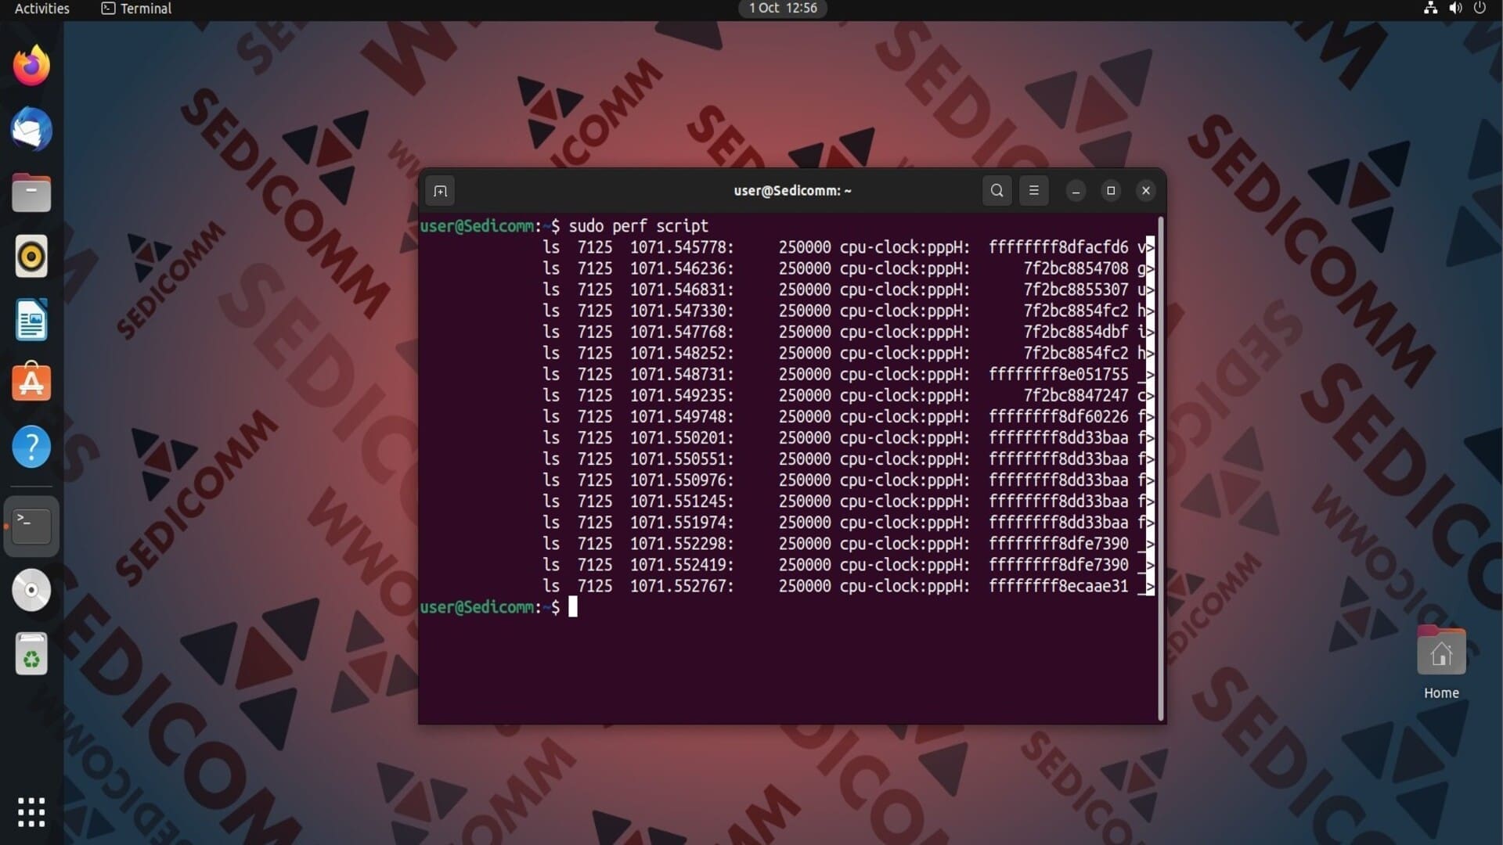
Task: Open the disc drive icon in the dock
Action: (31, 590)
